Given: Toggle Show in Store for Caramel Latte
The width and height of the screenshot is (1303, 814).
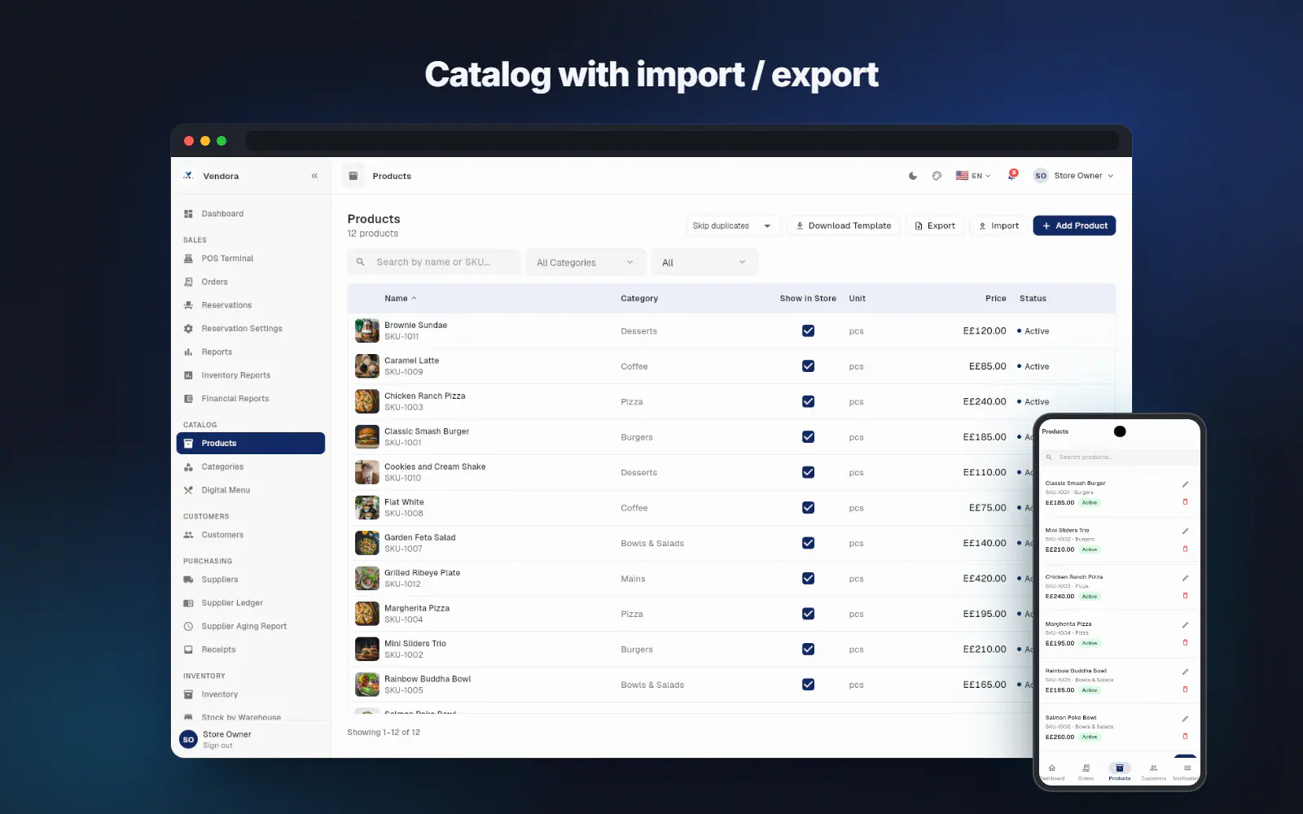Looking at the screenshot, I should (808, 366).
